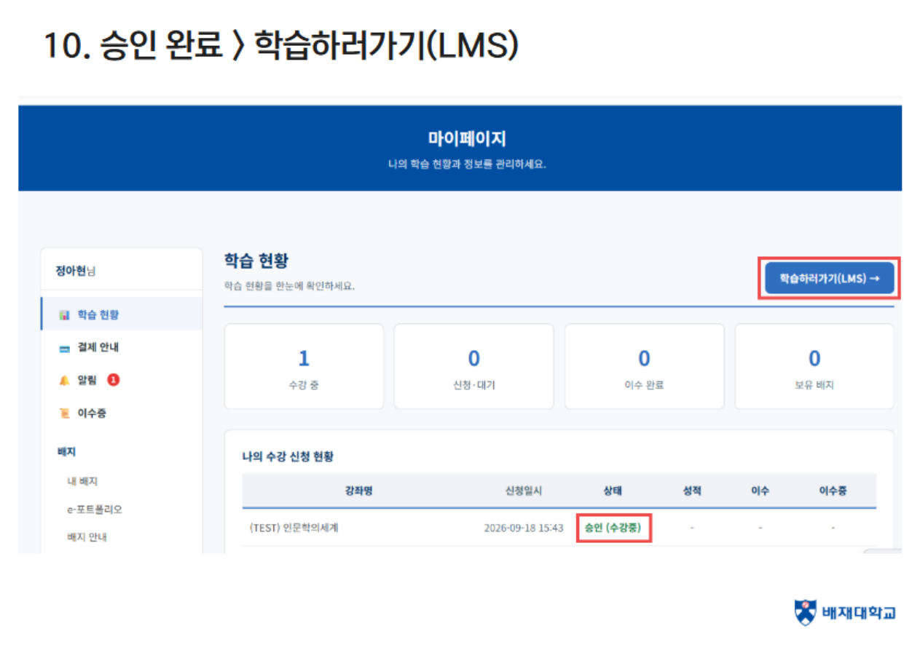Click the 신청일시 column header
920x650 pixels.
click(x=523, y=491)
